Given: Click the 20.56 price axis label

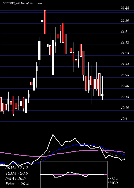Looking at the screenshot, I should pos(125,86).
